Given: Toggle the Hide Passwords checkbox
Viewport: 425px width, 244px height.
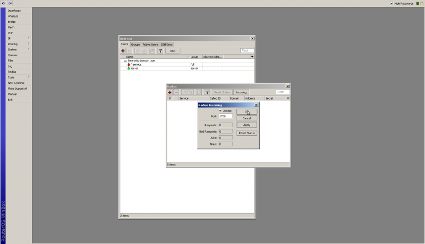Looking at the screenshot, I should click(392, 3).
